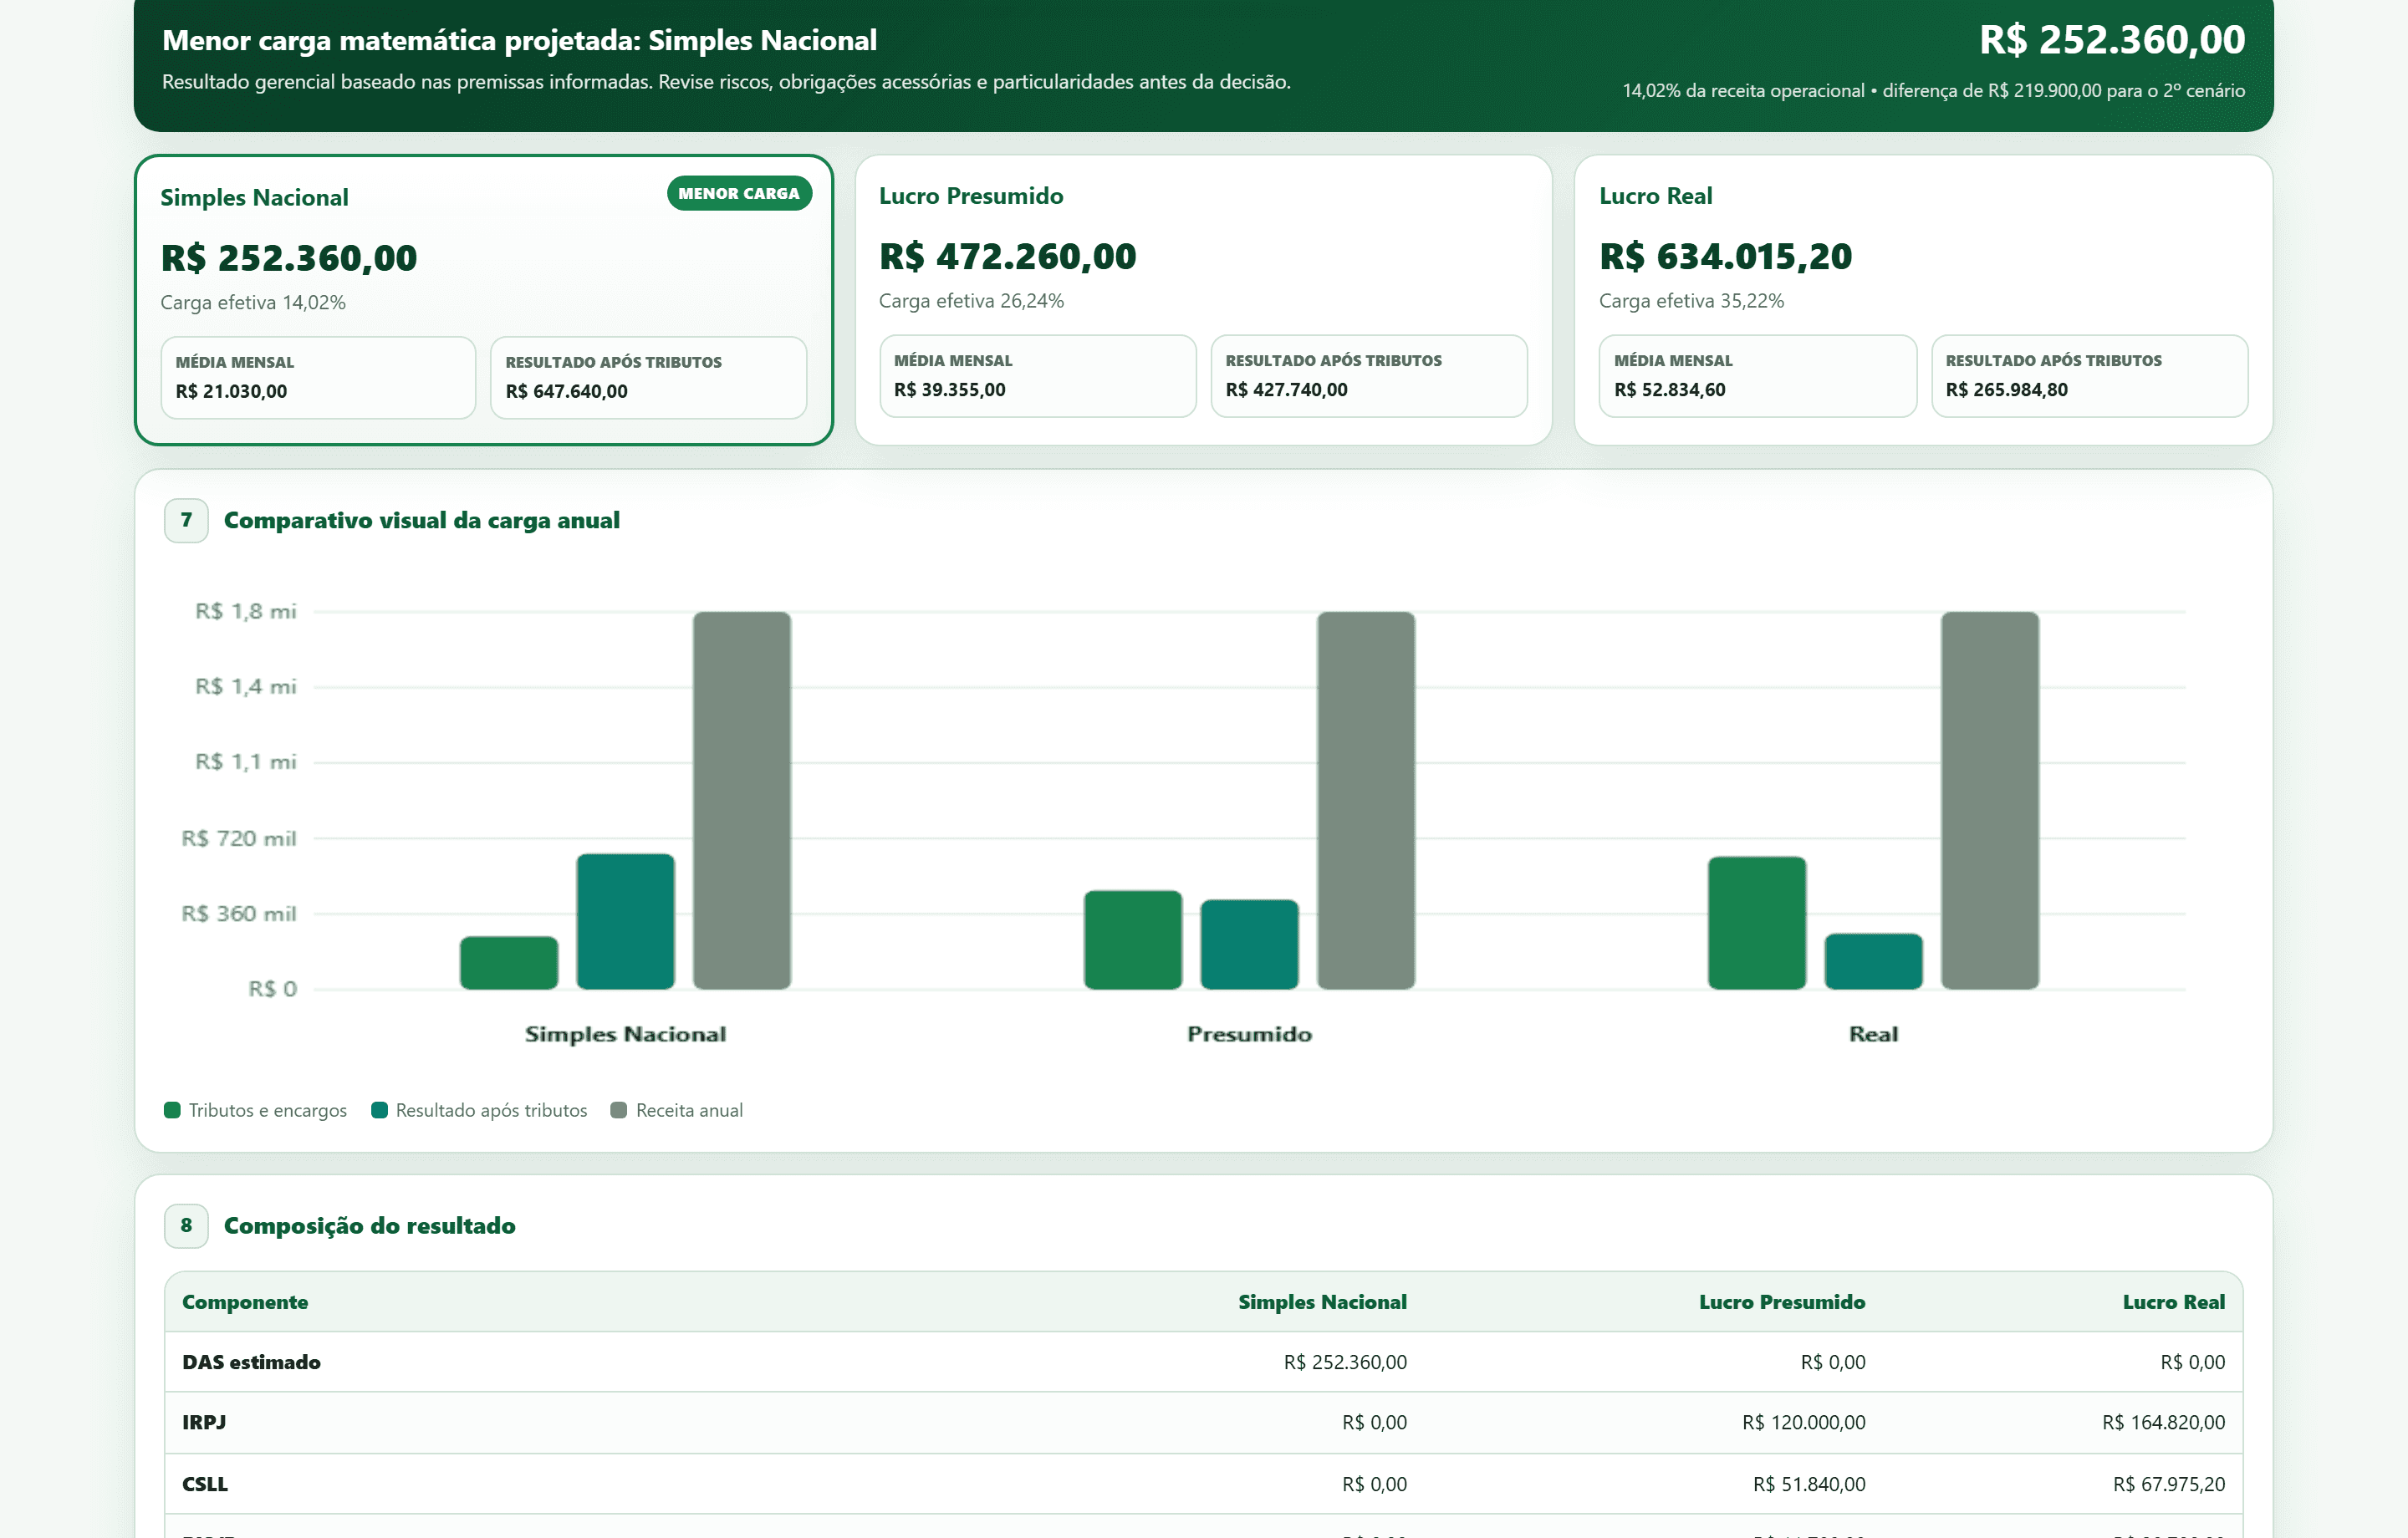Click the resultado após tributos R$ 265.984,80
This screenshot has height=1538, width=2408.
[2006, 389]
